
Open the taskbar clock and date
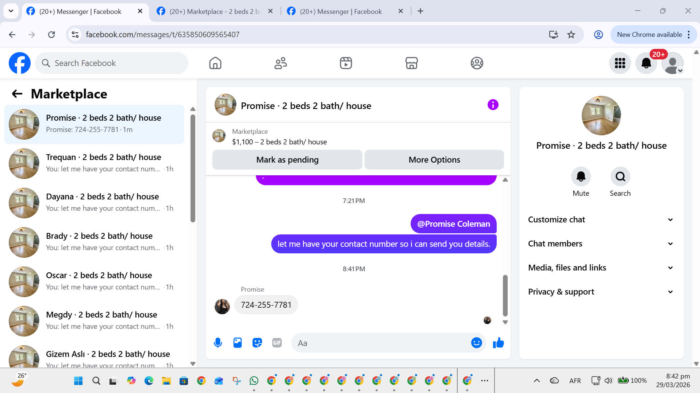[x=673, y=381]
